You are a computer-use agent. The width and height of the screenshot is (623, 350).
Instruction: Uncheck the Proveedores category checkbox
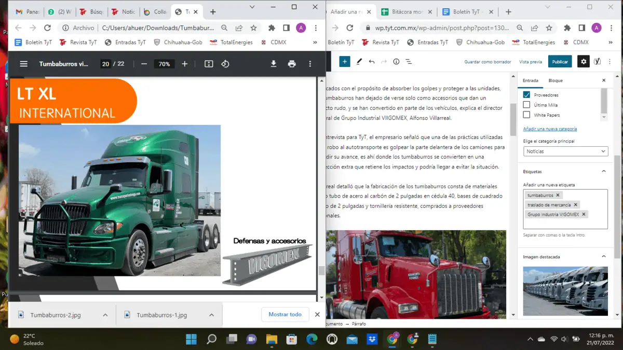coord(526,95)
